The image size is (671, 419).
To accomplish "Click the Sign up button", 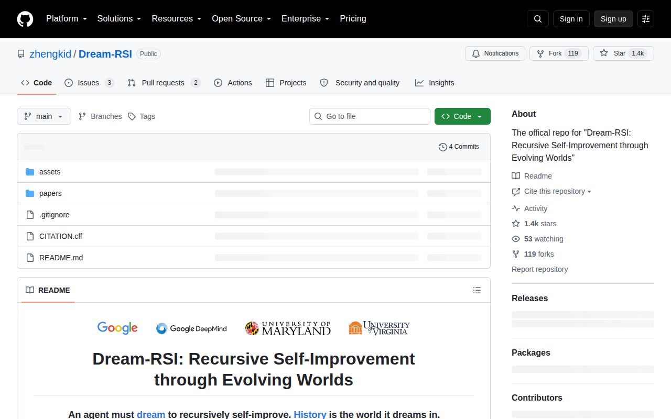I will 613,19.
